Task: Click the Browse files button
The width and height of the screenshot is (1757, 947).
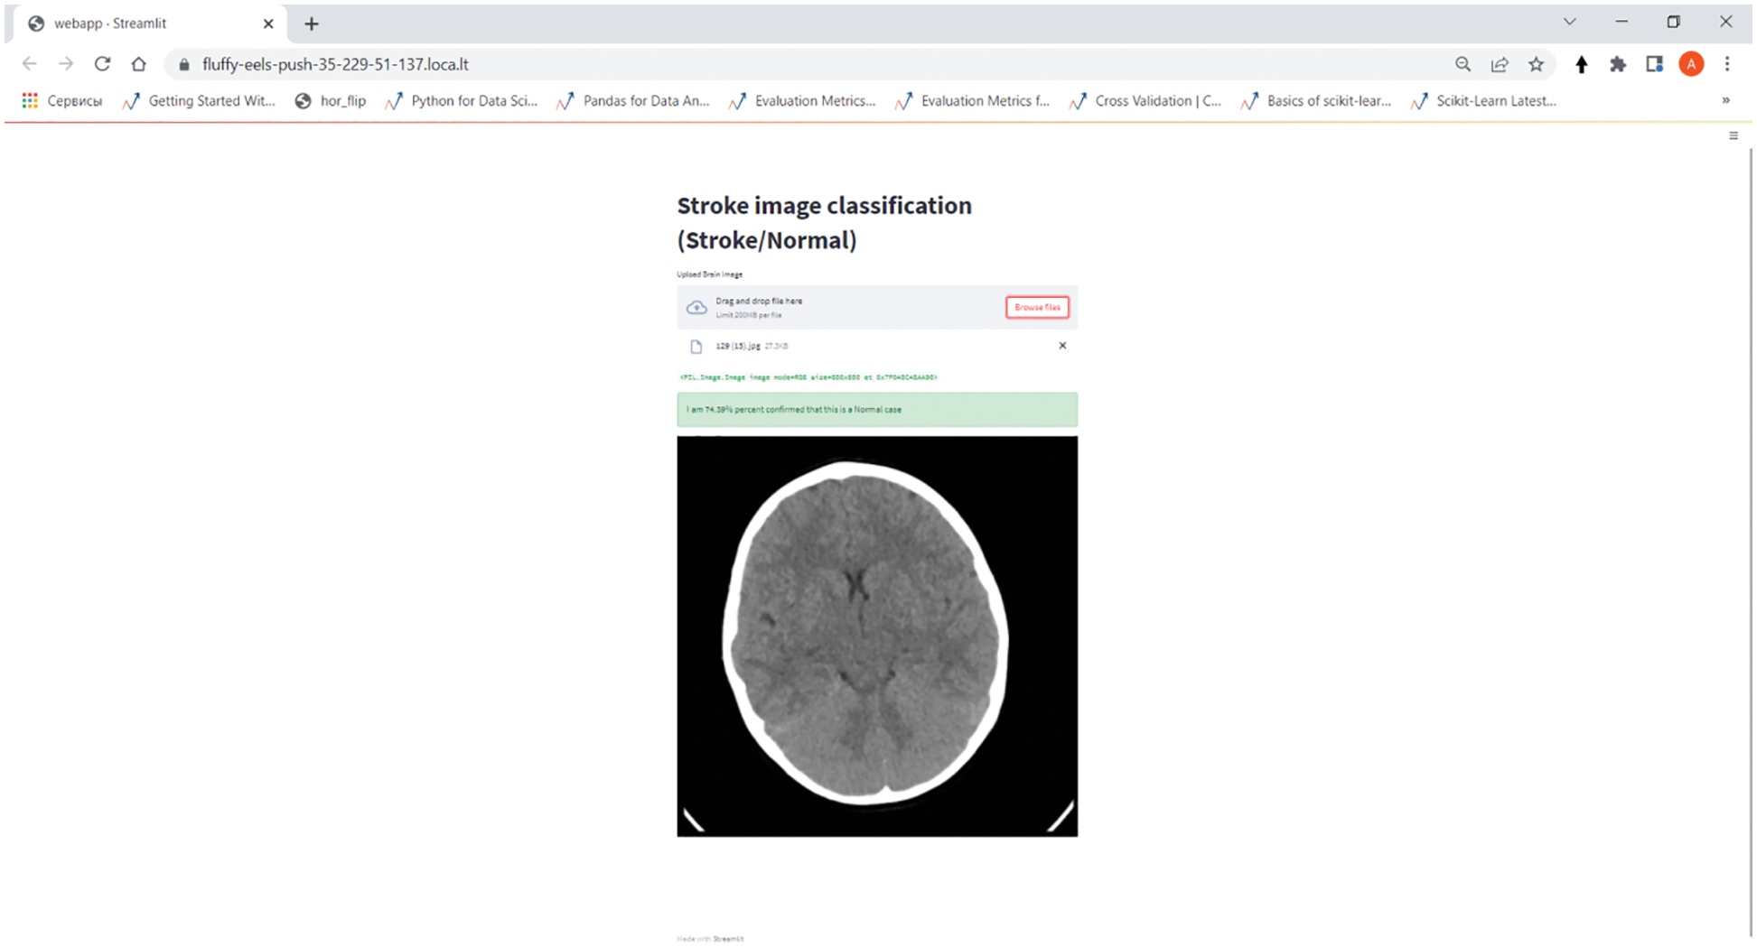Action: pos(1037,307)
